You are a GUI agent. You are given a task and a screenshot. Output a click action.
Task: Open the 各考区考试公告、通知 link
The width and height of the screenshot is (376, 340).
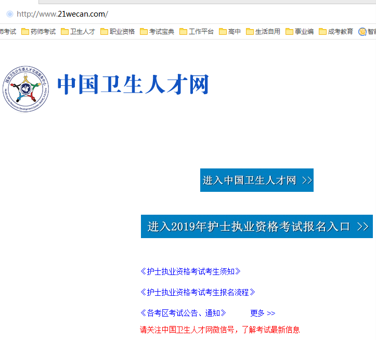pos(183,313)
